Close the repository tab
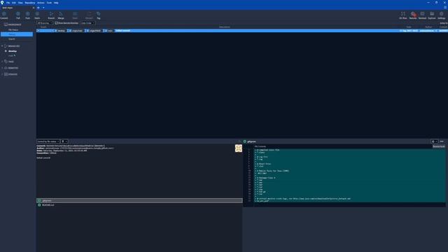This screenshot has height=252, width=448. 34,8
